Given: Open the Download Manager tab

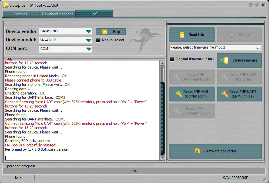Looking at the screenshot, I should tap(57, 14).
